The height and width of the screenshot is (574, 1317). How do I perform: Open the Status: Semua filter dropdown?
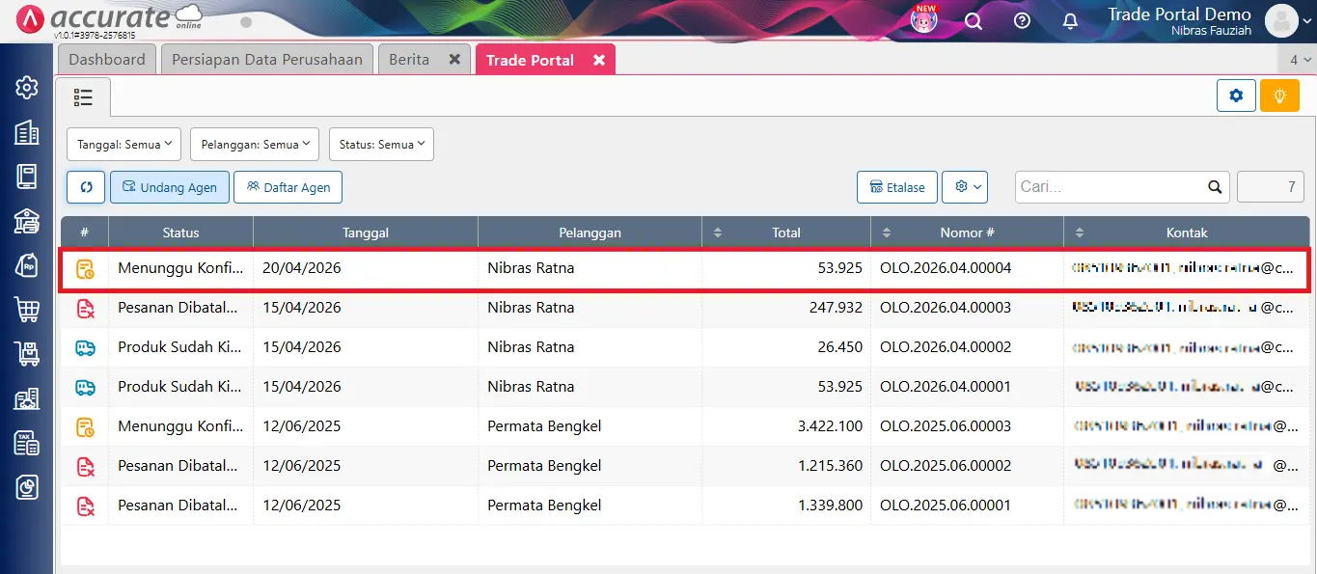point(381,145)
